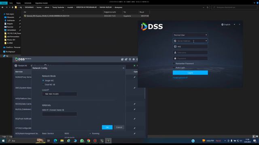259x145 pixels.
Task: Click the help icon beside Dual NIC
Action: [x=54, y=85]
